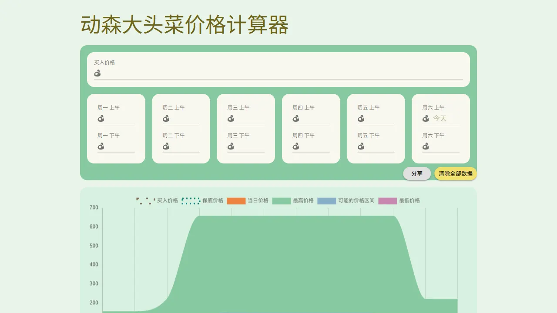Click the 分享 share button
This screenshot has height=313, width=557.
click(417, 173)
